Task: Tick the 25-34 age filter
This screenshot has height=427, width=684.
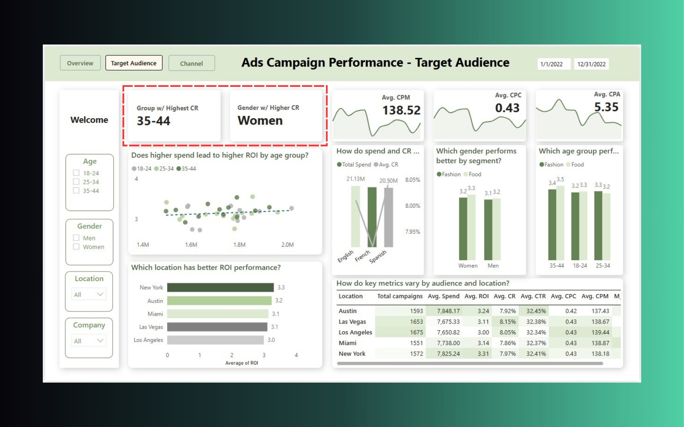Action: tap(76, 182)
